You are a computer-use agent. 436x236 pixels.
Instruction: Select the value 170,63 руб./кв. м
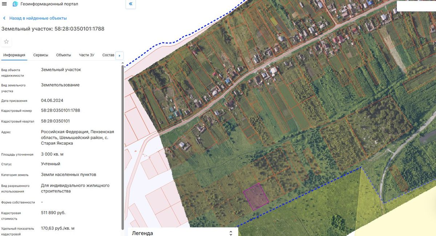pyautogui.click(x=58, y=228)
